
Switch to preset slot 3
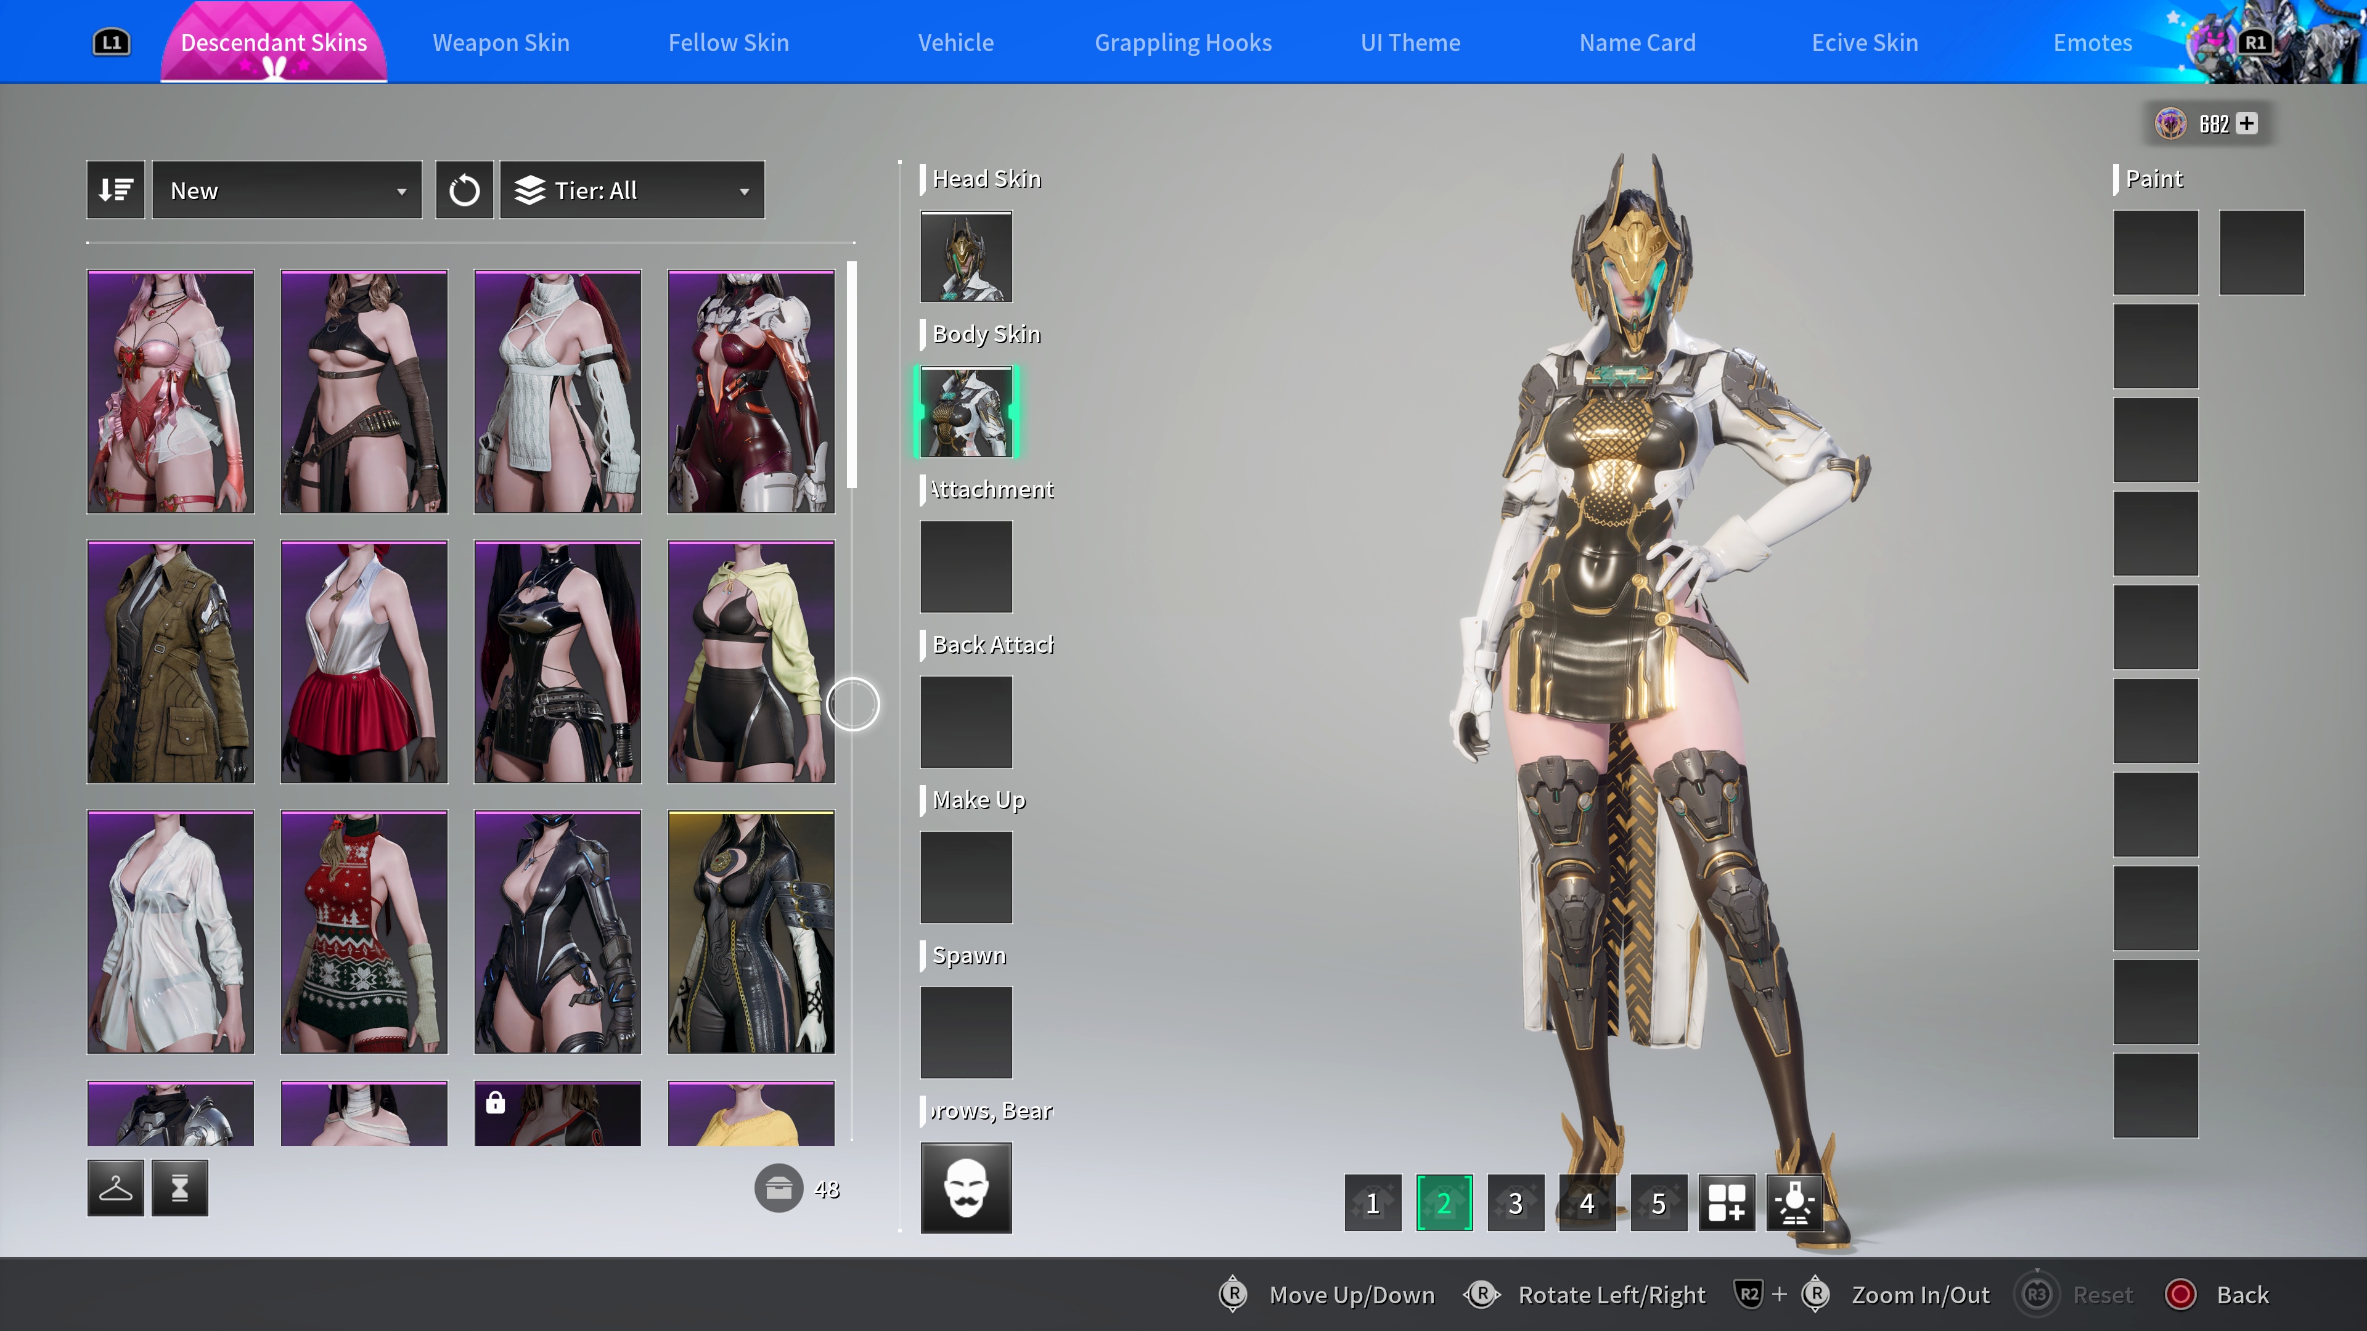[1515, 1202]
